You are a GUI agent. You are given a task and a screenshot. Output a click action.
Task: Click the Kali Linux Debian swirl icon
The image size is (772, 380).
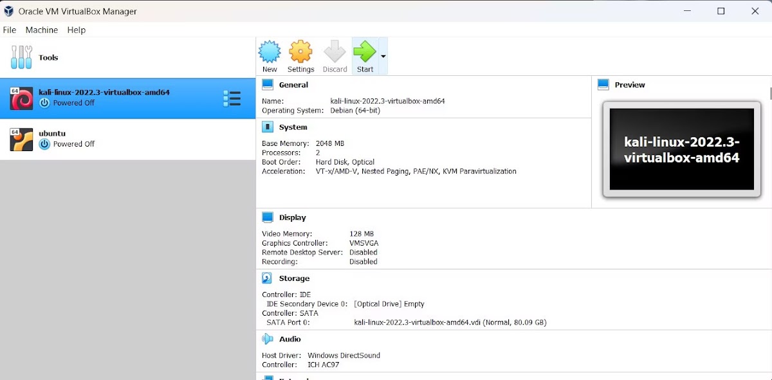(x=21, y=99)
